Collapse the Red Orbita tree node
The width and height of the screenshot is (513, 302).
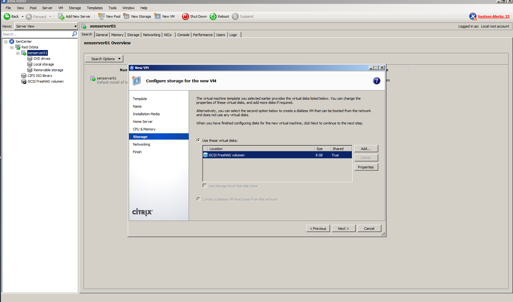coord(12,47)
